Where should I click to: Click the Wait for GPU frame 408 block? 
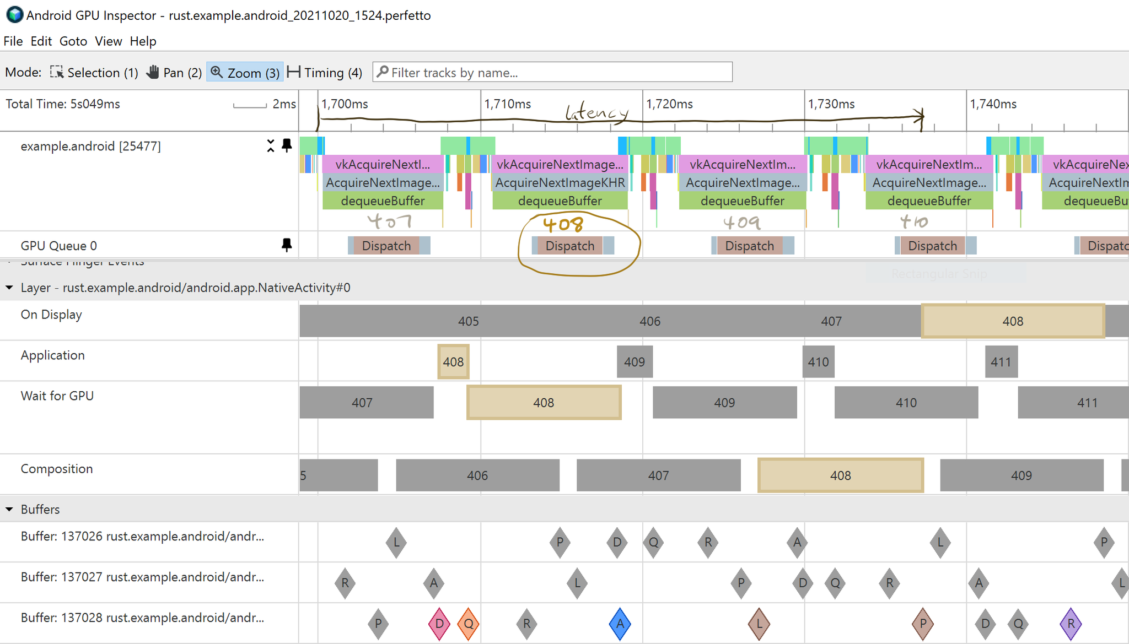[x=542, y=402]
